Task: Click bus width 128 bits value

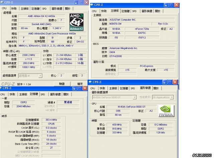Action: [x=160, y=133]
